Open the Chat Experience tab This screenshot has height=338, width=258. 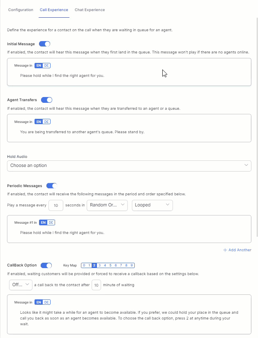(90, 10)
